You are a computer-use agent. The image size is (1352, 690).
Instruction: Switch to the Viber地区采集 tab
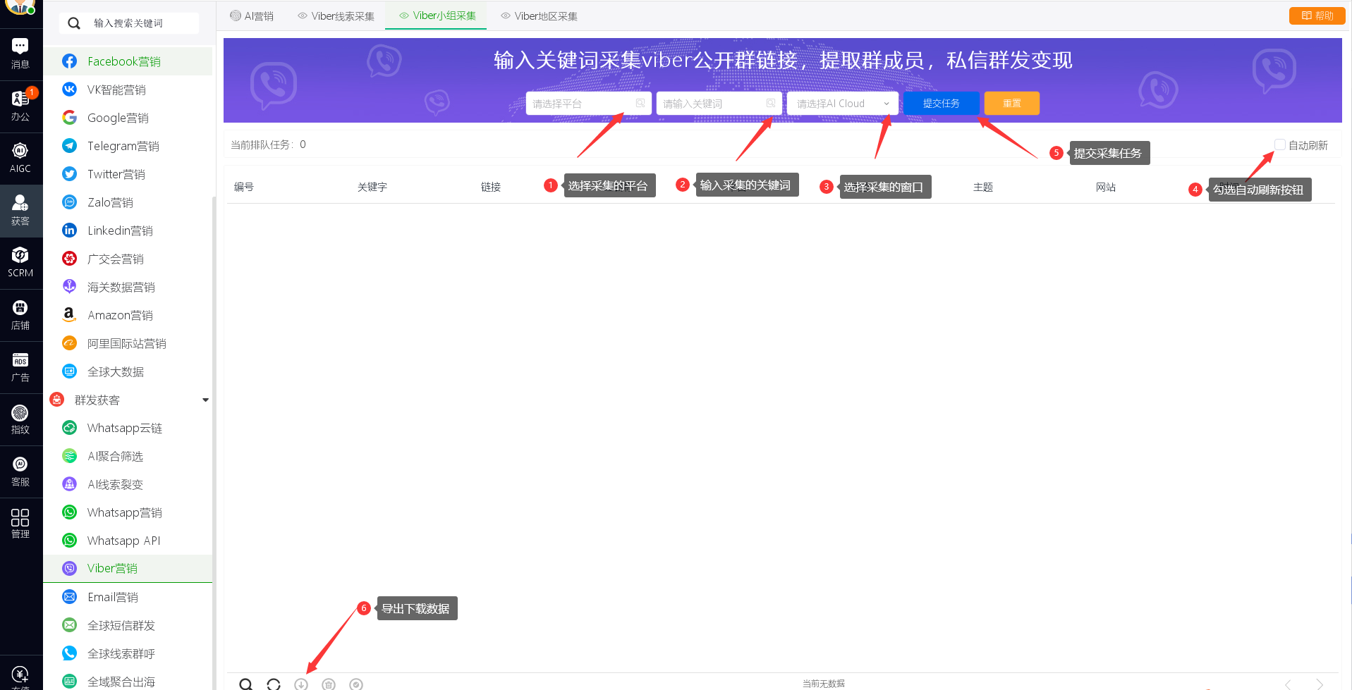click(x=539, y=16)
